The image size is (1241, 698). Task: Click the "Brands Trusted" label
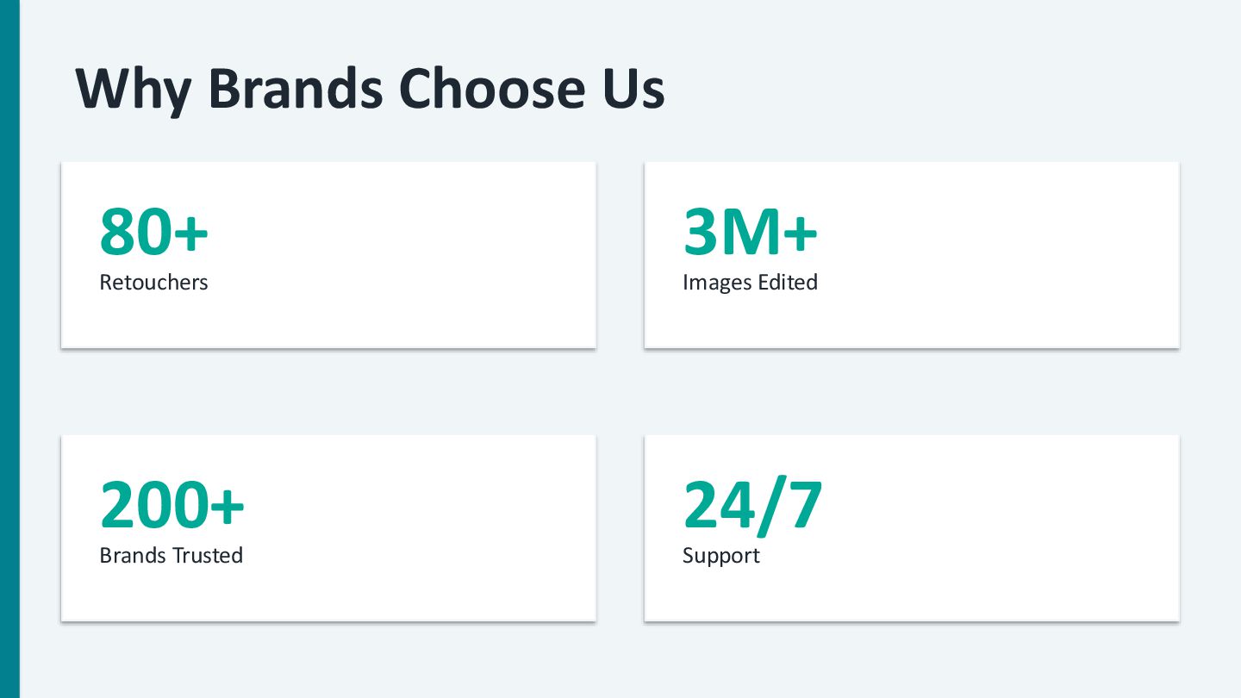click(171, 556)
